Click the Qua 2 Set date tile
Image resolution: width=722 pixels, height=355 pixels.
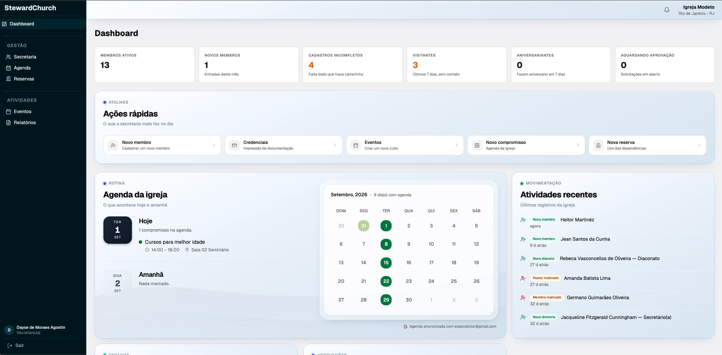point(117,283)
